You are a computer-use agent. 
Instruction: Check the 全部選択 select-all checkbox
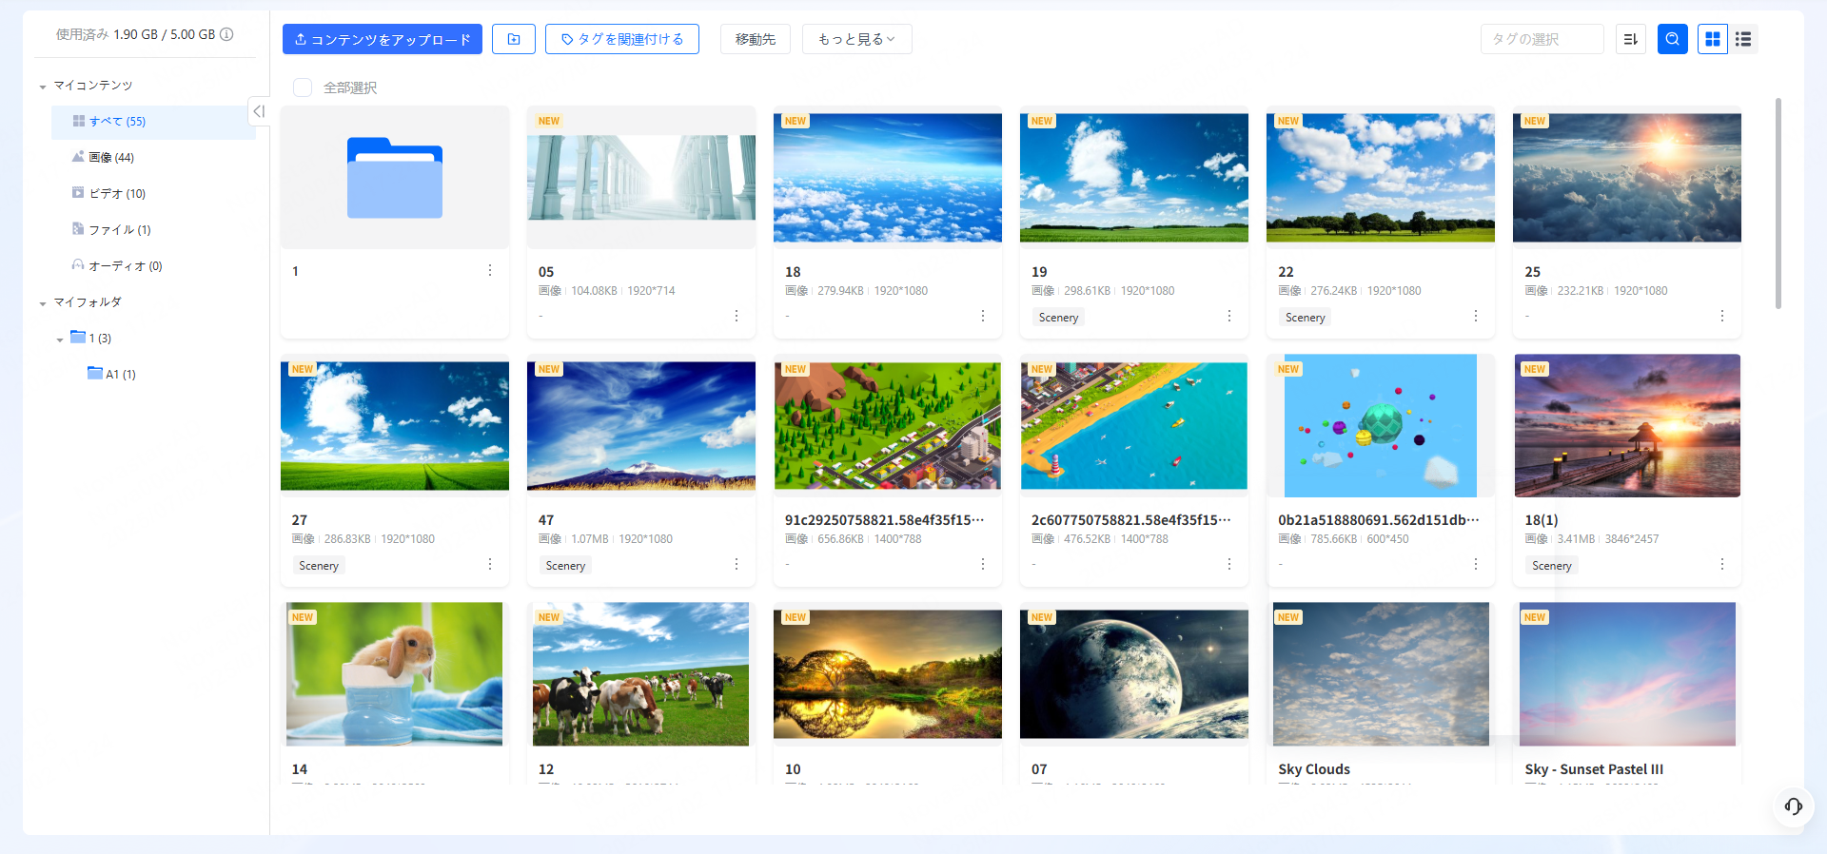click(x=303, y=87)
